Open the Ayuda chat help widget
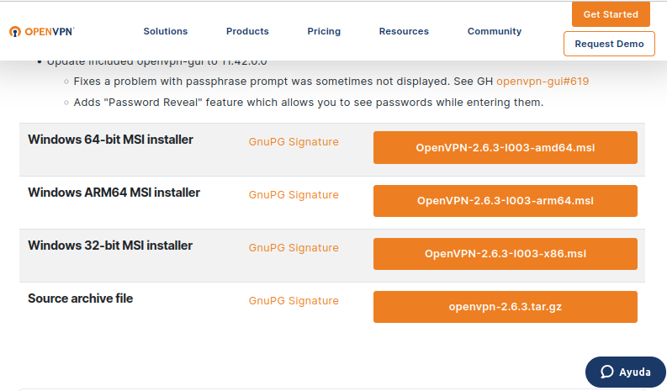Image resolution: width=667 pixels, height=391 pixels. (x=625, y=372)
